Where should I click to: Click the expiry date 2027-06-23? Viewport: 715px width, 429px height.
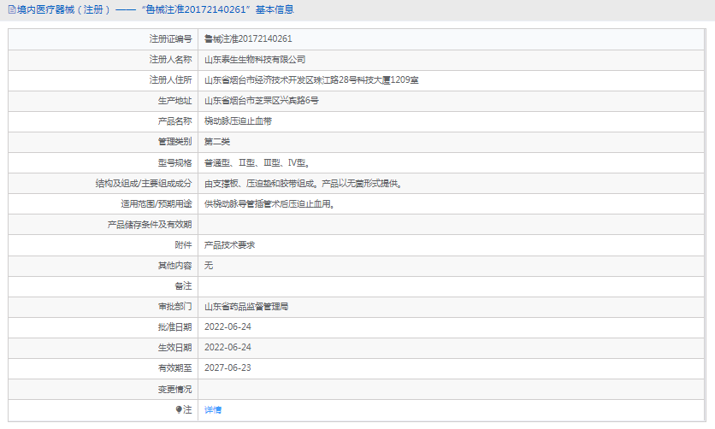pyautogui.click(x=227, y=368)
